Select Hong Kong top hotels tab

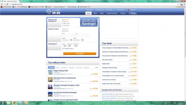79,67
